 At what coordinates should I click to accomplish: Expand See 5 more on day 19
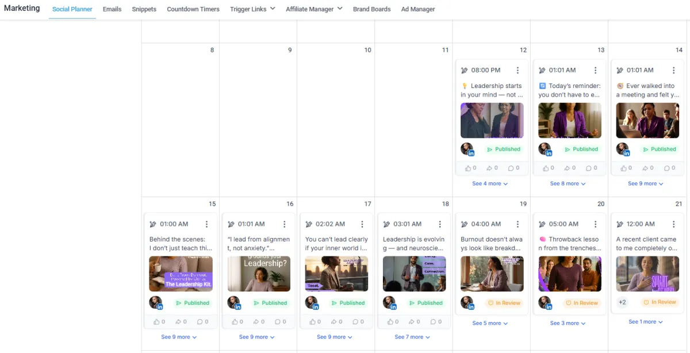pyautogui.click(x=490, y=323)
